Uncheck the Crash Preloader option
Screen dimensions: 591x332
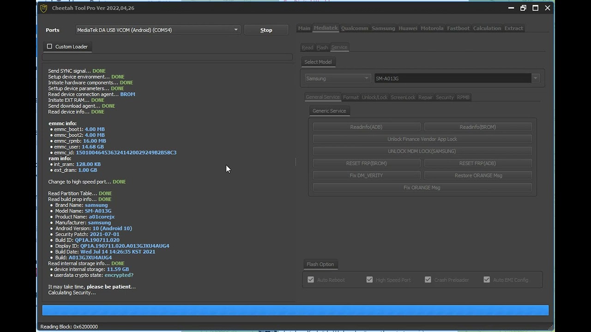click(428, 280)
